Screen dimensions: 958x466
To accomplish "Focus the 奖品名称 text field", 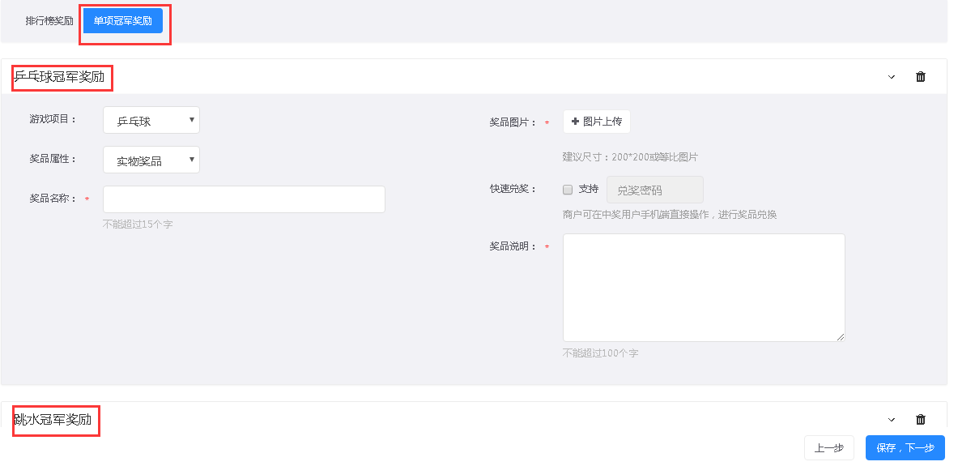I will (x=244, y=199).
